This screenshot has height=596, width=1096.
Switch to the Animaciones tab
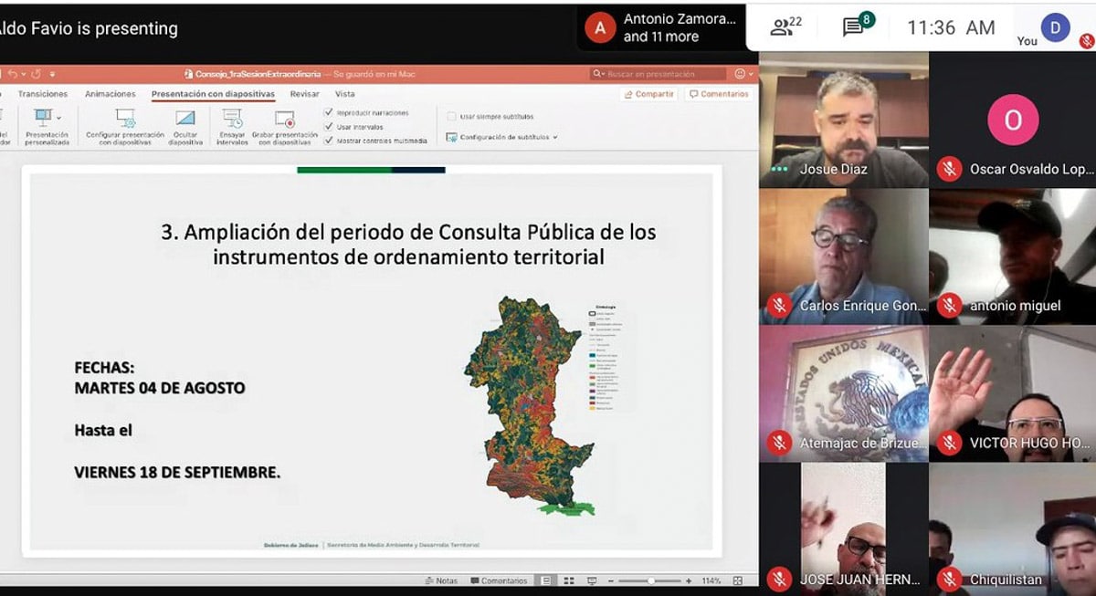(110, 94)
